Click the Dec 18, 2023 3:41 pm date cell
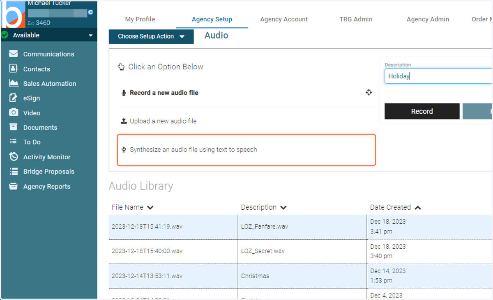Screen dimensions: 493x300 pos(429,227)
